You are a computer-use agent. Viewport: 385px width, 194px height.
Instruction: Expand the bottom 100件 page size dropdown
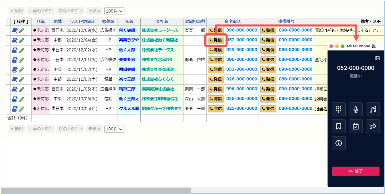pyautogui.click(x=115, y=129)
